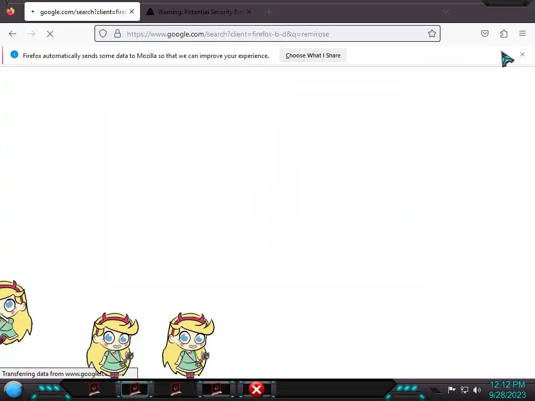The image size is (535, 401).
Task: Open the Start orb menu
Action: [14, 390]
